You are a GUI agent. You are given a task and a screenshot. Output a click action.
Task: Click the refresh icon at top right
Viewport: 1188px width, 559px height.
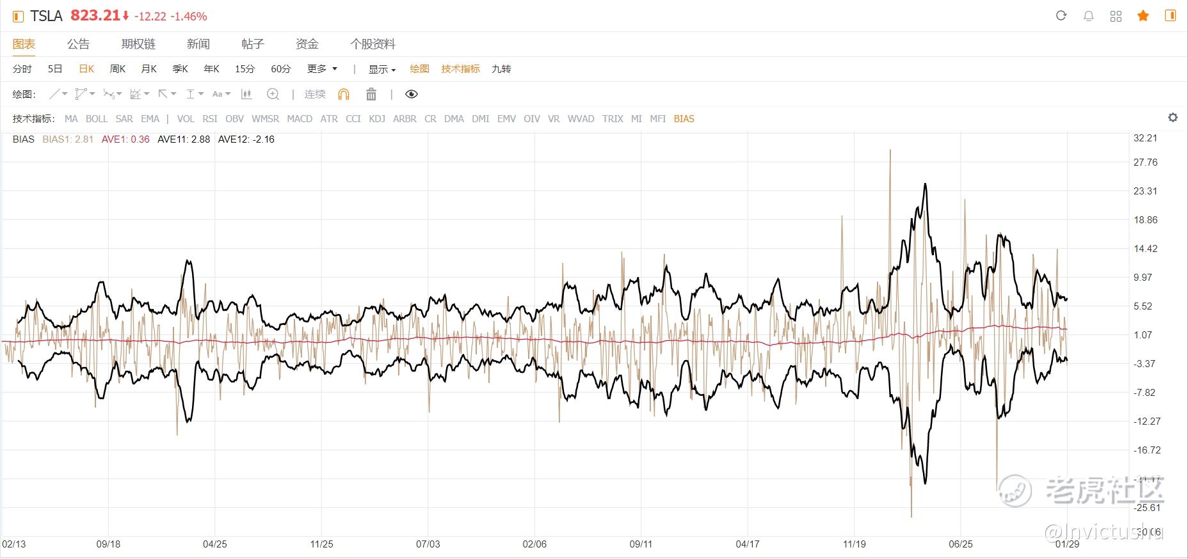point(1061,16)
